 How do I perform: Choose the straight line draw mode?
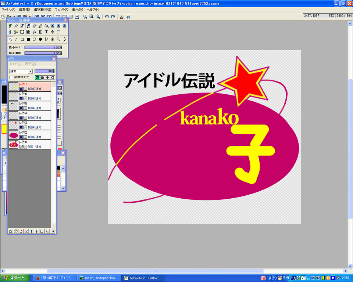coord(16,39)
